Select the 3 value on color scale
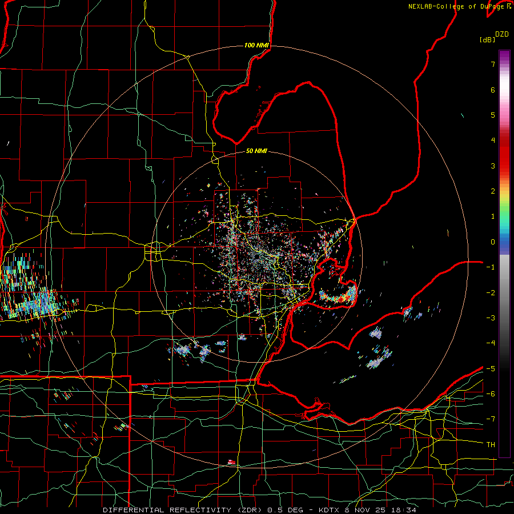Viewport: 514px width, 514px height. (493, 166)
